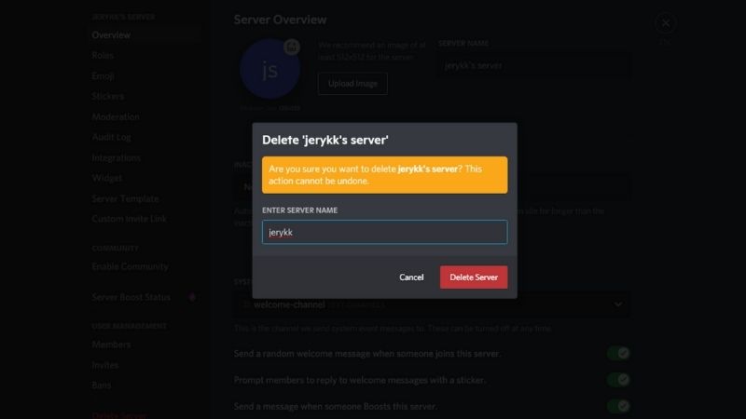Open Moderation settings page
The height and width of the screenshot is (419, 746).
[x=116, y=116]
